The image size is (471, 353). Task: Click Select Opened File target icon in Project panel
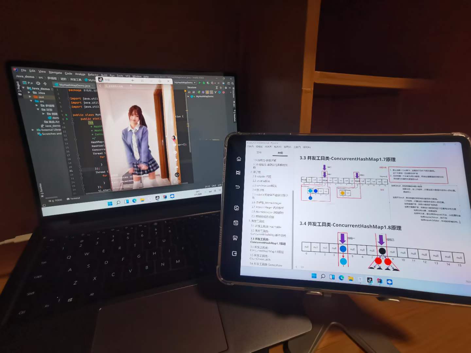(x=38, y=83)
